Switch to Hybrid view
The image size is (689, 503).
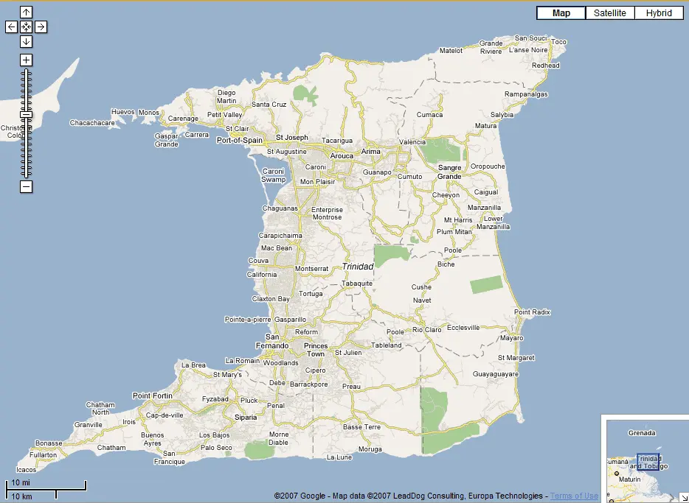[x=659, y=13]
